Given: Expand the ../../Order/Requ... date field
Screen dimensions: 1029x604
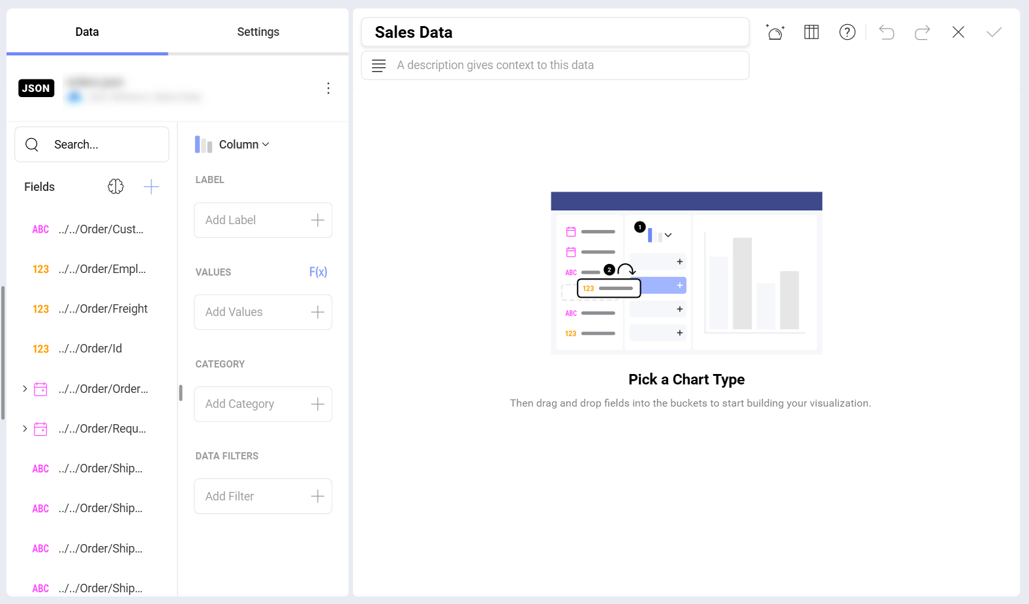Looking at the screenshot, I should (x=25, y=428).
